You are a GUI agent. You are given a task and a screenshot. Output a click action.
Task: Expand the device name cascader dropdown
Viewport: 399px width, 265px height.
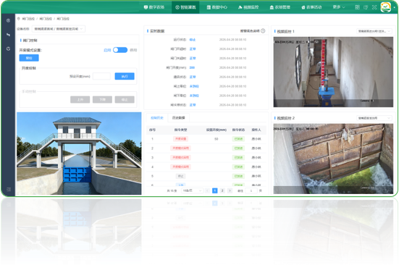59,29
